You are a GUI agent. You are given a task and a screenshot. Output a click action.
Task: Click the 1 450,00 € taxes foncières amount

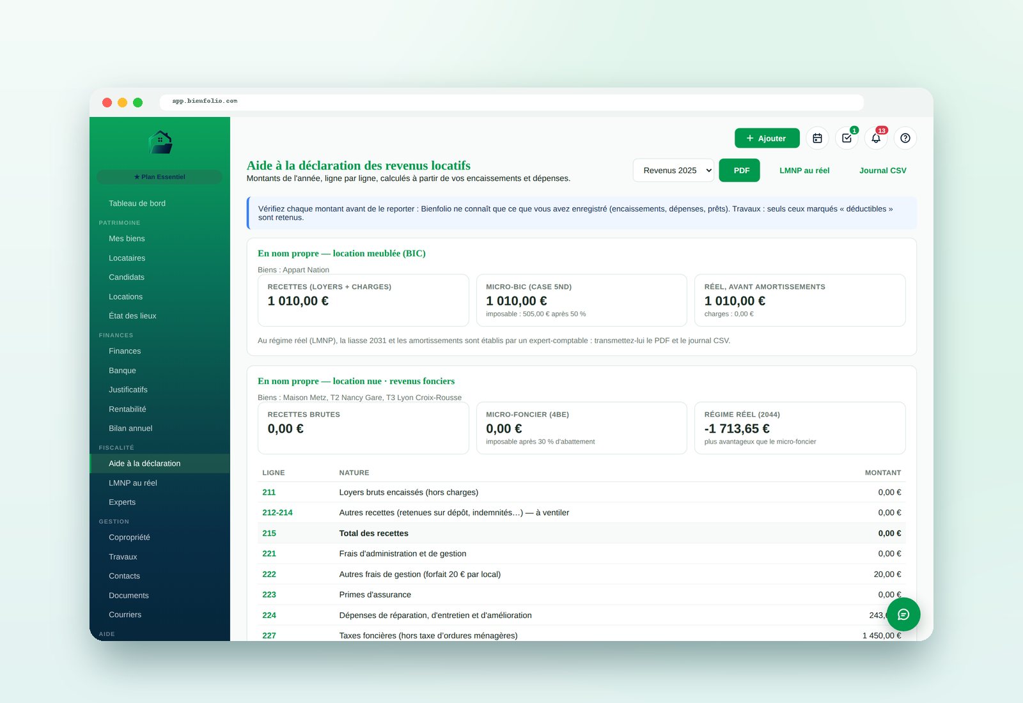(x=882, y=635)
